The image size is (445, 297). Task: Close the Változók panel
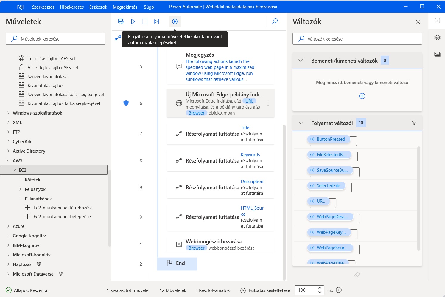coord(418,22)
